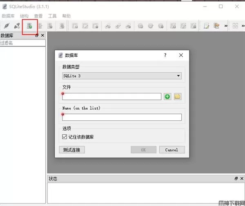Screen dimensions: 245x206
Task: Toggle the 记住该数据库 checkbox
Action: [x=65, y=137]
